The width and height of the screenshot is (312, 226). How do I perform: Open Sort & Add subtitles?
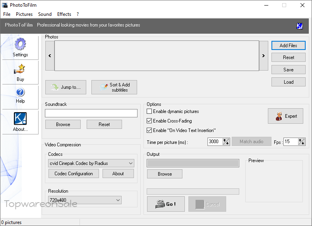coord(114,87)
